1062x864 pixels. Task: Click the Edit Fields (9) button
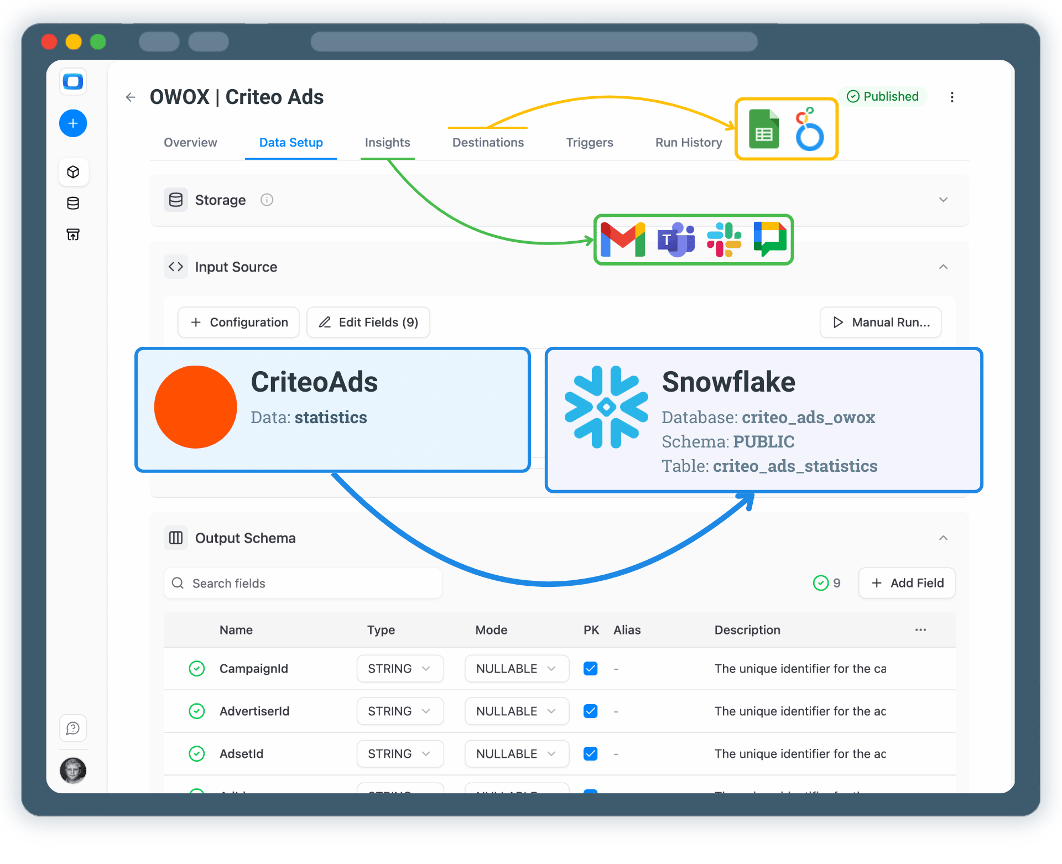[368, 322]
